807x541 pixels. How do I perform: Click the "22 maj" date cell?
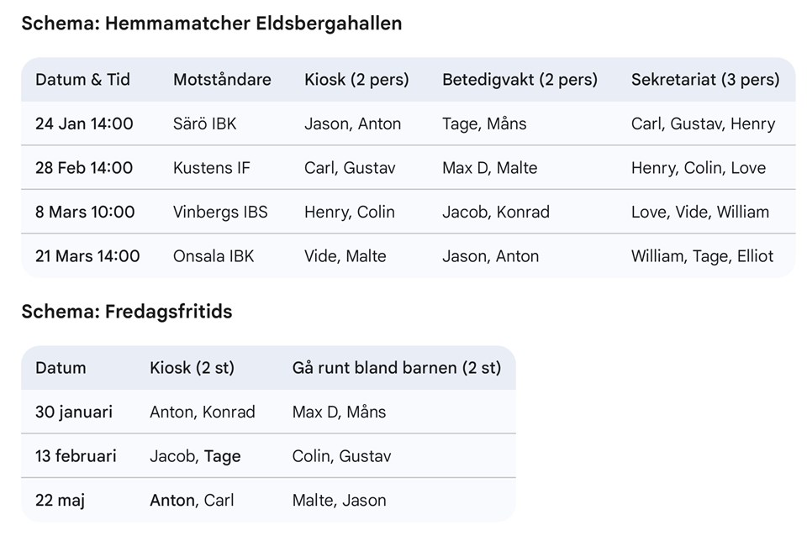point(60,500)
